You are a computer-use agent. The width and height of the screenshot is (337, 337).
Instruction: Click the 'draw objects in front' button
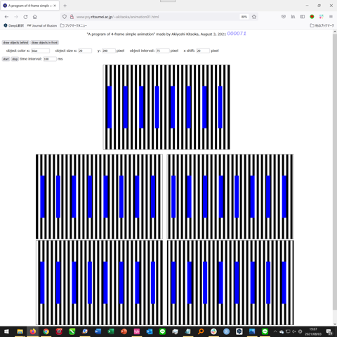[x=45, y=43]
